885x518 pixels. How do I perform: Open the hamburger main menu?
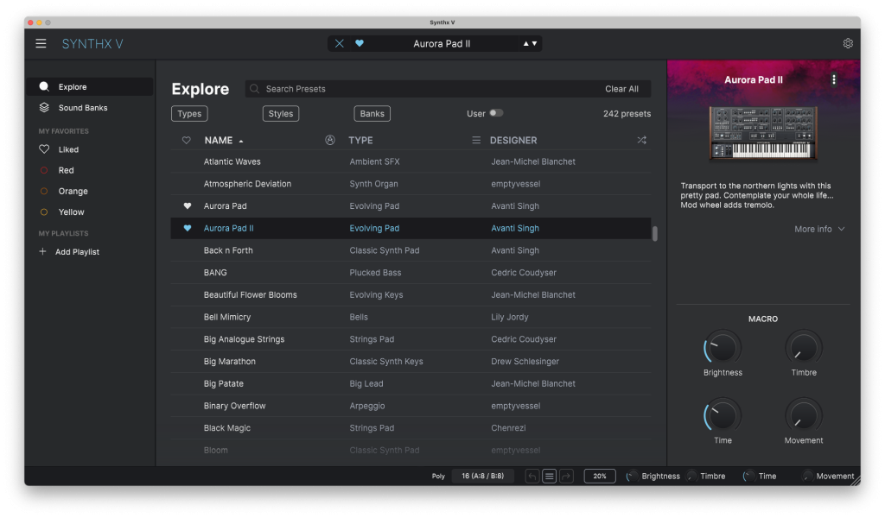(41, 43)
